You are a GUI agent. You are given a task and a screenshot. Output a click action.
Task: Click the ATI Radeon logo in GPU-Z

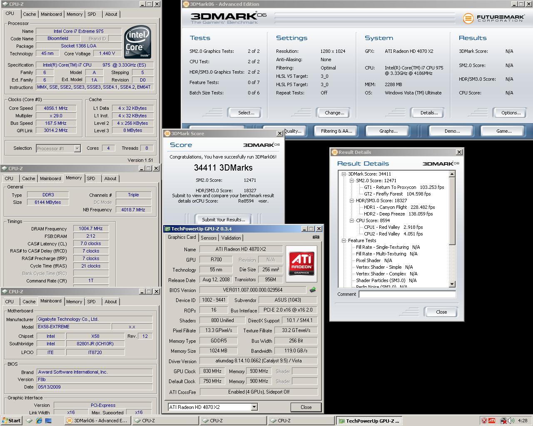pos(301,264)
